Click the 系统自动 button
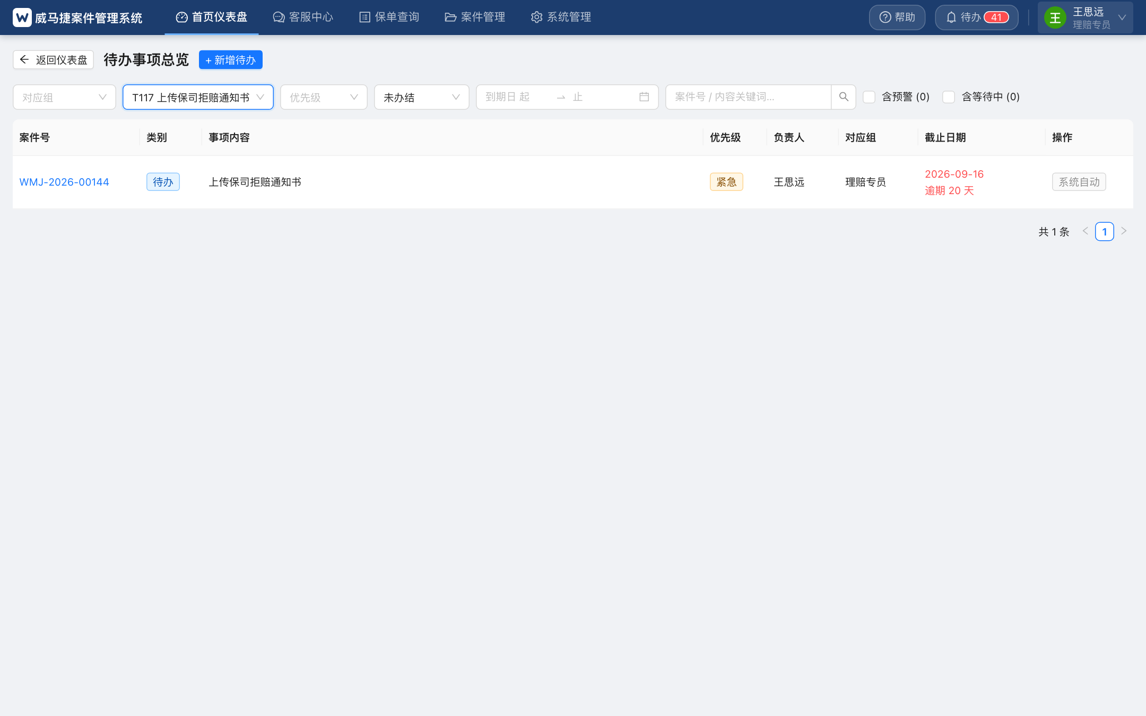This screenshot has height=716, width=1146. pyautogui.click(x=1079, y=182)
